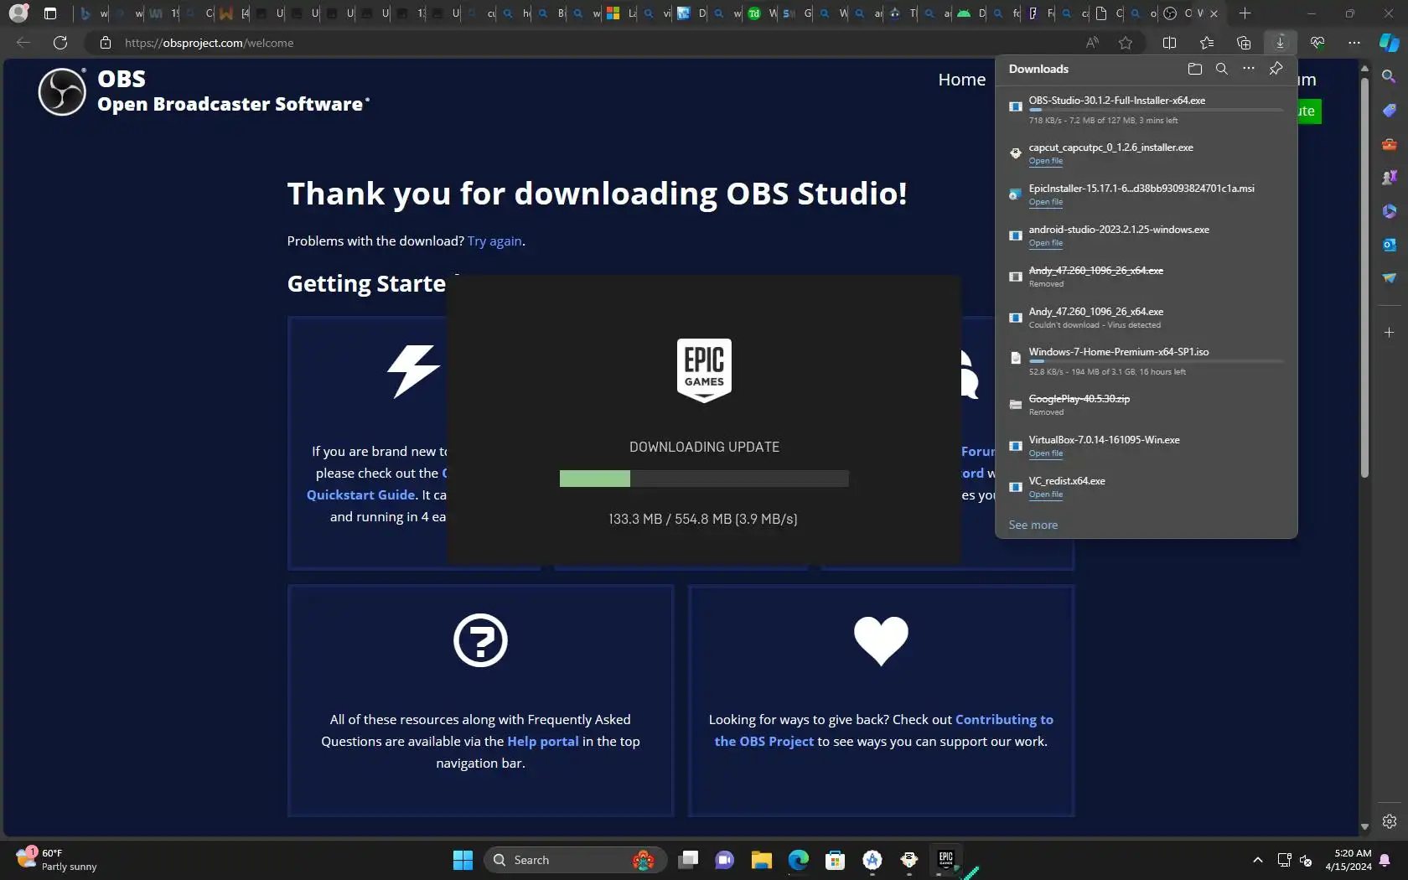Click OBS-Studio installer download progress bar
The width and height of the screenshot is (1408, 880).
click(x=1156, y=110)
